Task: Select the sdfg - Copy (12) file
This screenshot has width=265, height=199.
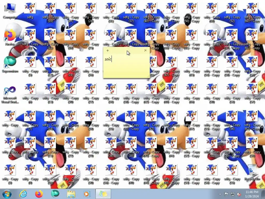Action: coord(50,67)
